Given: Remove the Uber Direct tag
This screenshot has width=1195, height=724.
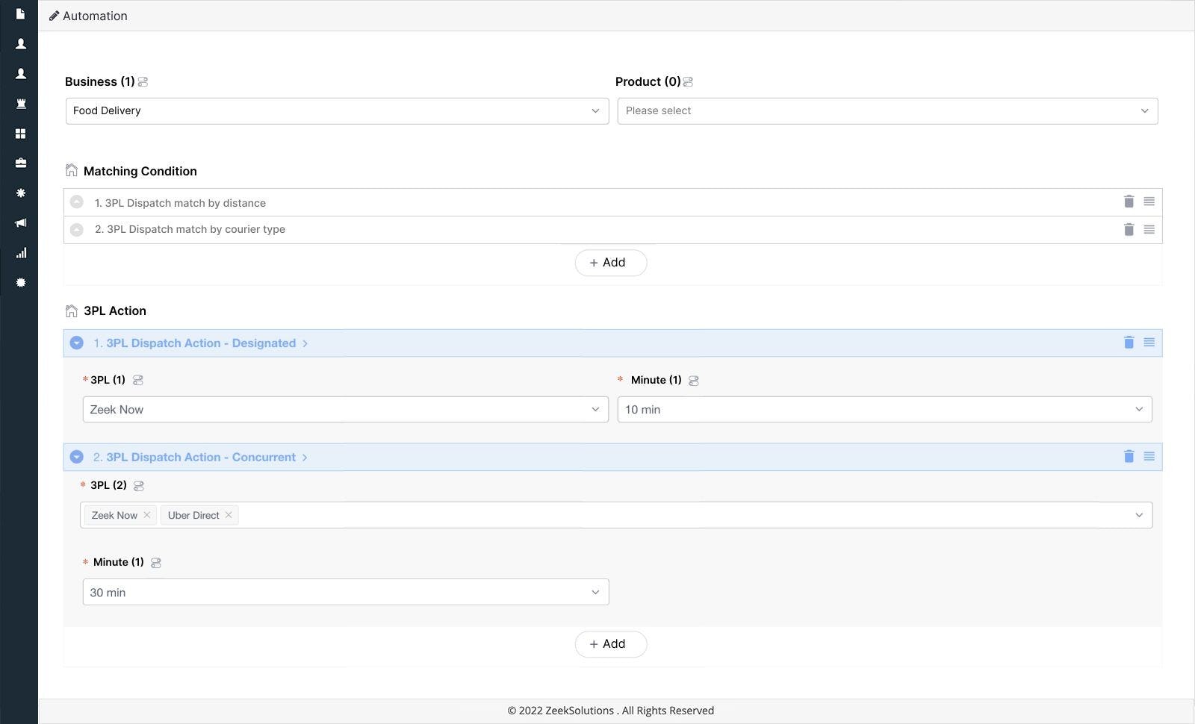Looking at the screenshot, I should pyautogui.click(x=229, y=515).
